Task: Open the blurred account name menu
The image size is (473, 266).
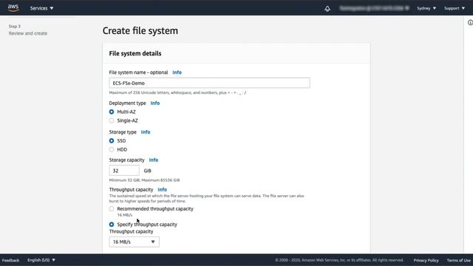Action: point(375,8)
